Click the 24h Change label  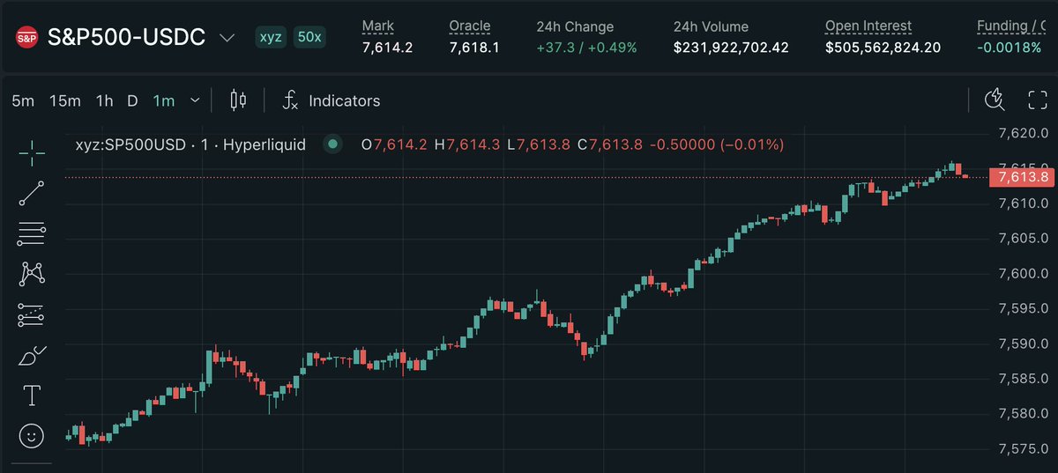pyautogui.click(x=575, y=26)
